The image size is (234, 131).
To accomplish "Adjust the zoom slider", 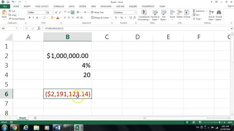I will click(219, 122).
